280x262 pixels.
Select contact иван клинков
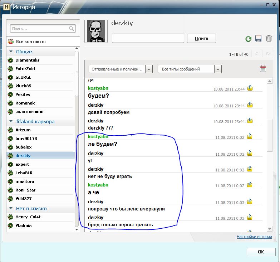[40, 112]
